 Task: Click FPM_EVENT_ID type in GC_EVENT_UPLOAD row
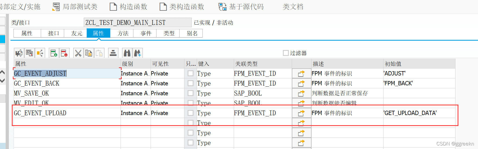(263, 113)
